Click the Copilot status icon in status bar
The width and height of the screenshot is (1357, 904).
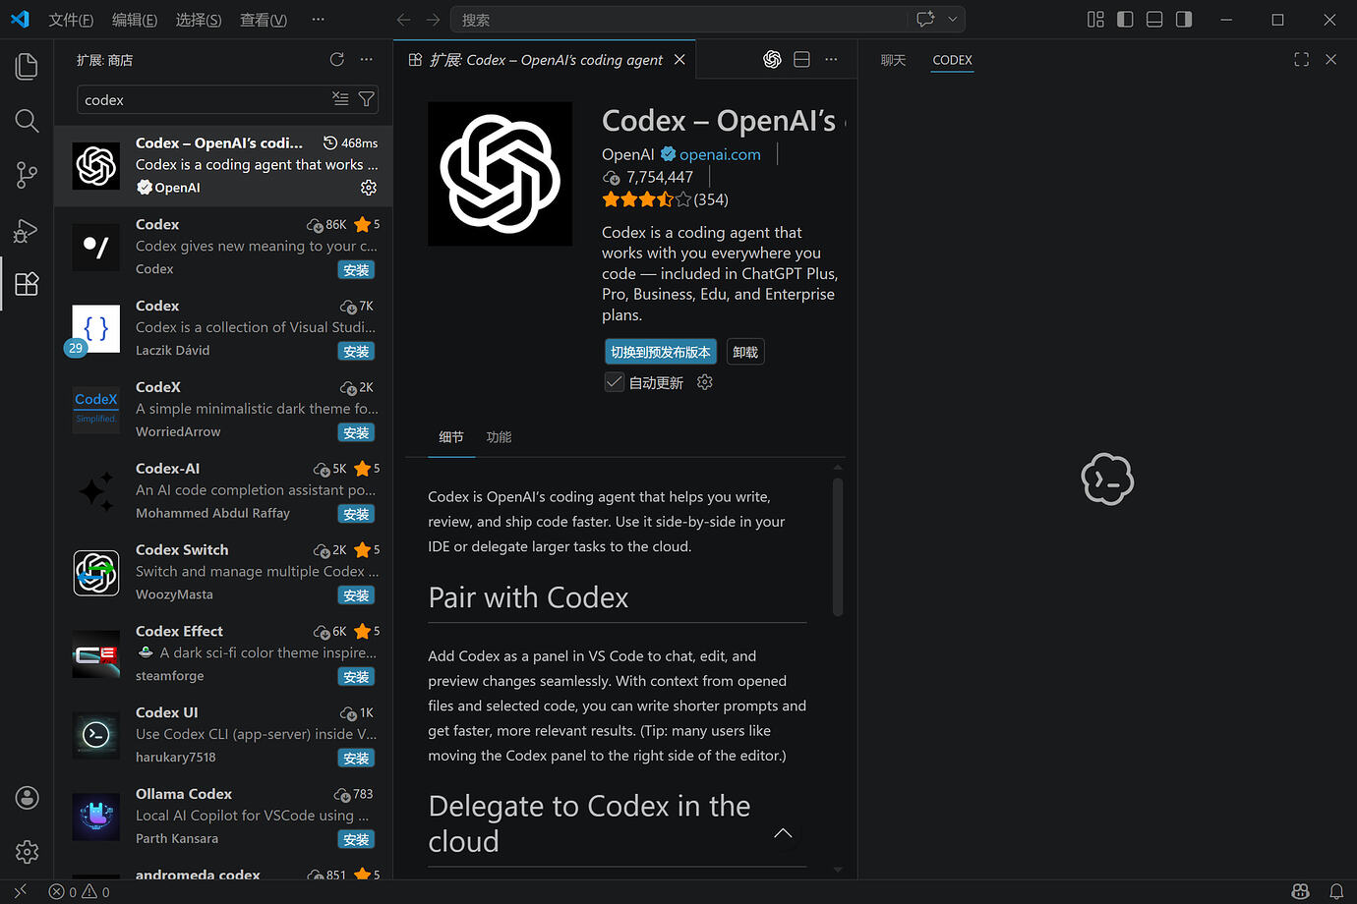pos(1301,892)
